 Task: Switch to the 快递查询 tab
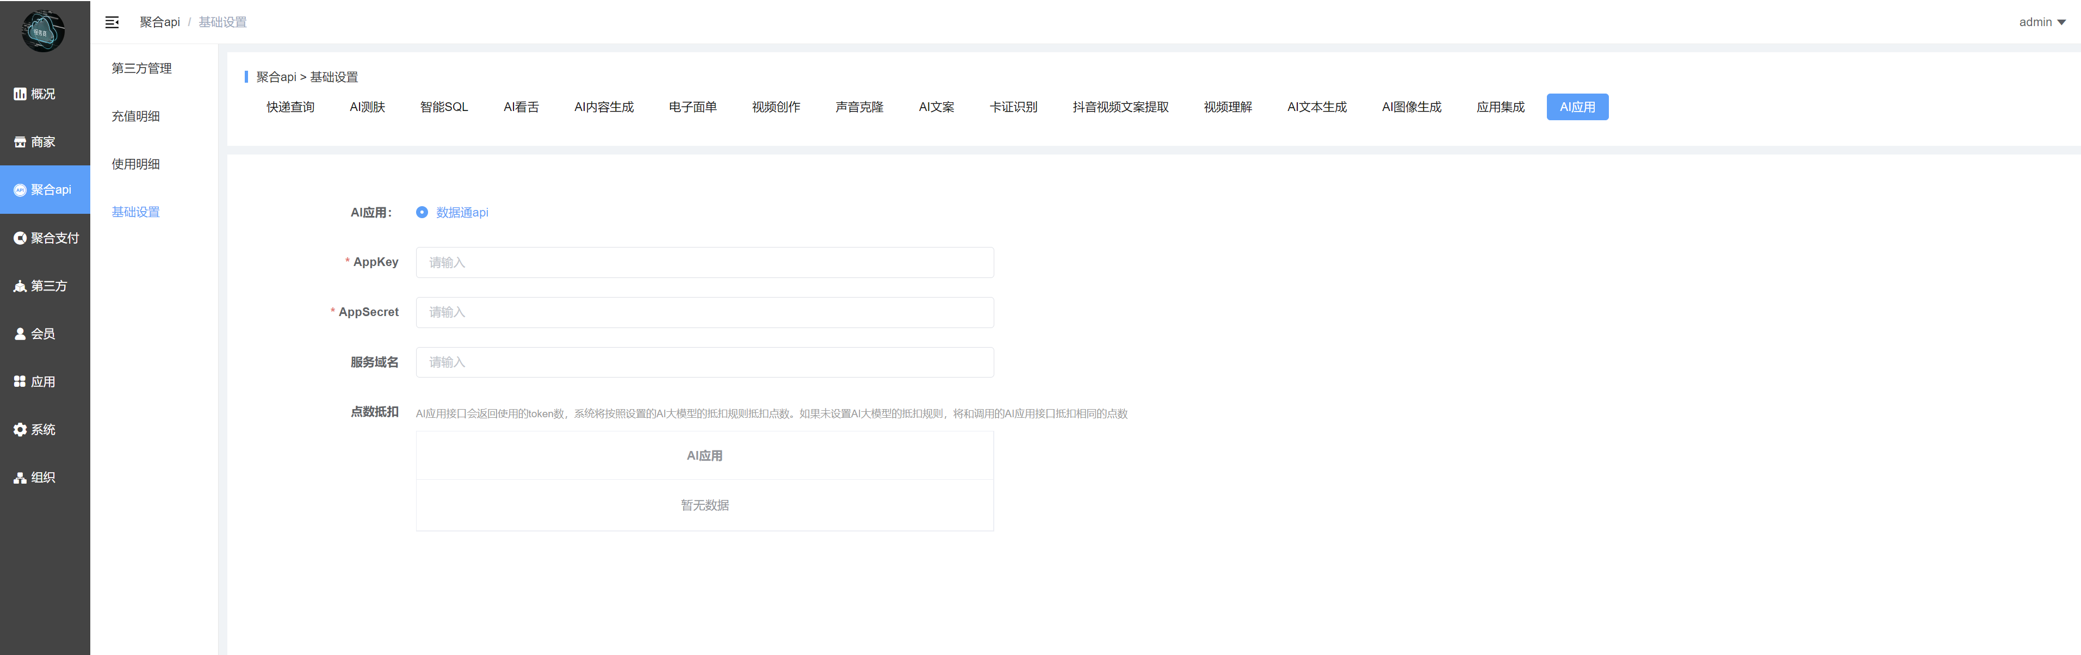tap(290, 107)
